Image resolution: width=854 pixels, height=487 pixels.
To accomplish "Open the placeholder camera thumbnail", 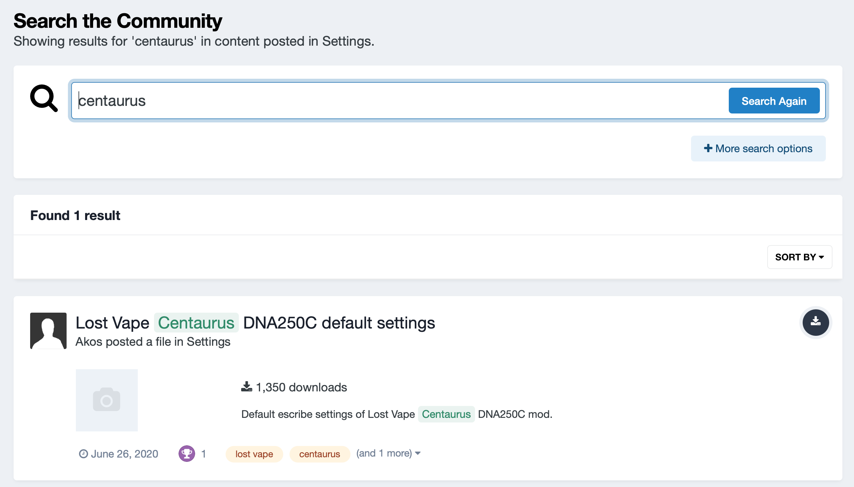I will [x=106, y=400].
